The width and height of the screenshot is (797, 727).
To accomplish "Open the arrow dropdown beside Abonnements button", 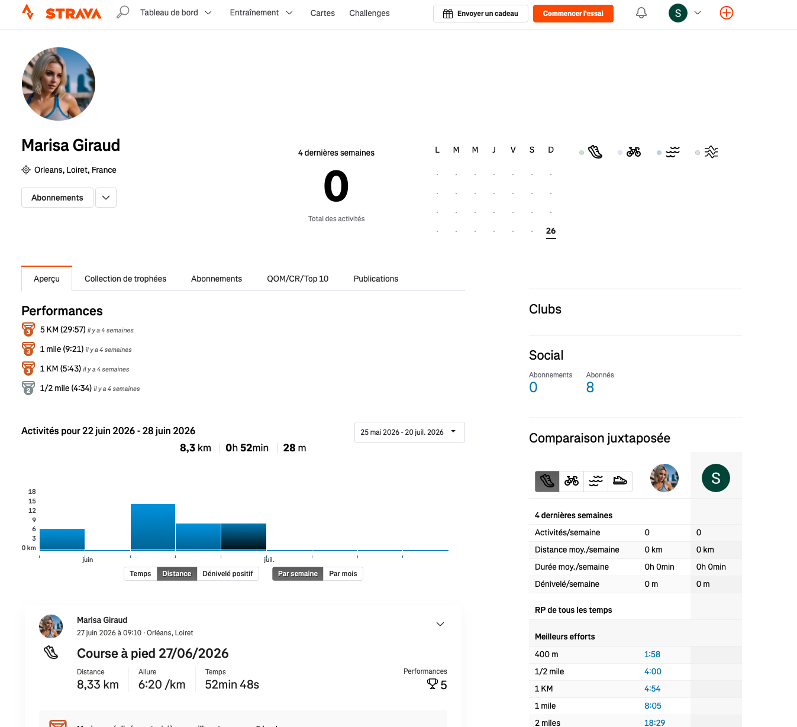I will (x=106, y=198).
